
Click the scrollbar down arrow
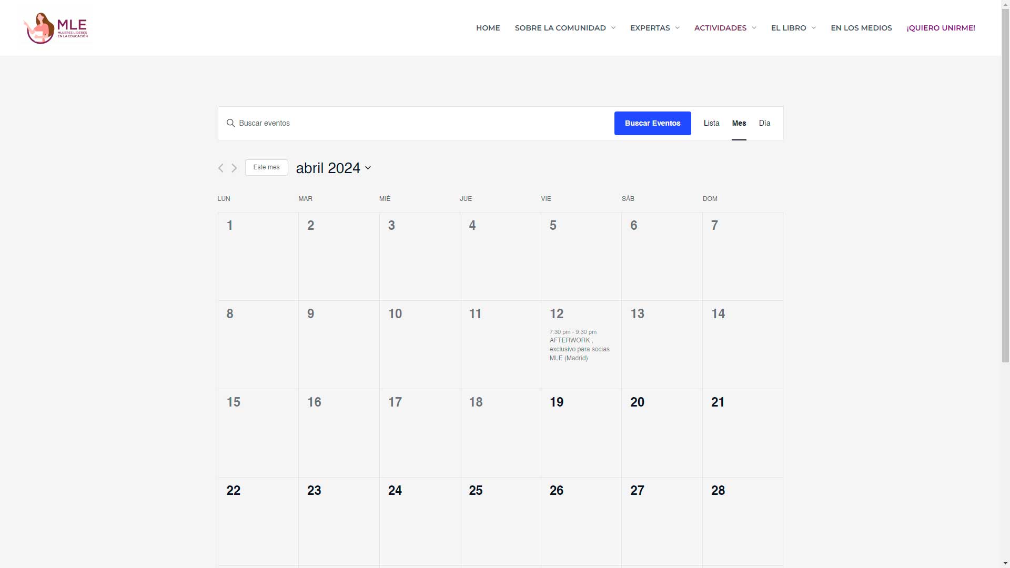pos(1005,564)
